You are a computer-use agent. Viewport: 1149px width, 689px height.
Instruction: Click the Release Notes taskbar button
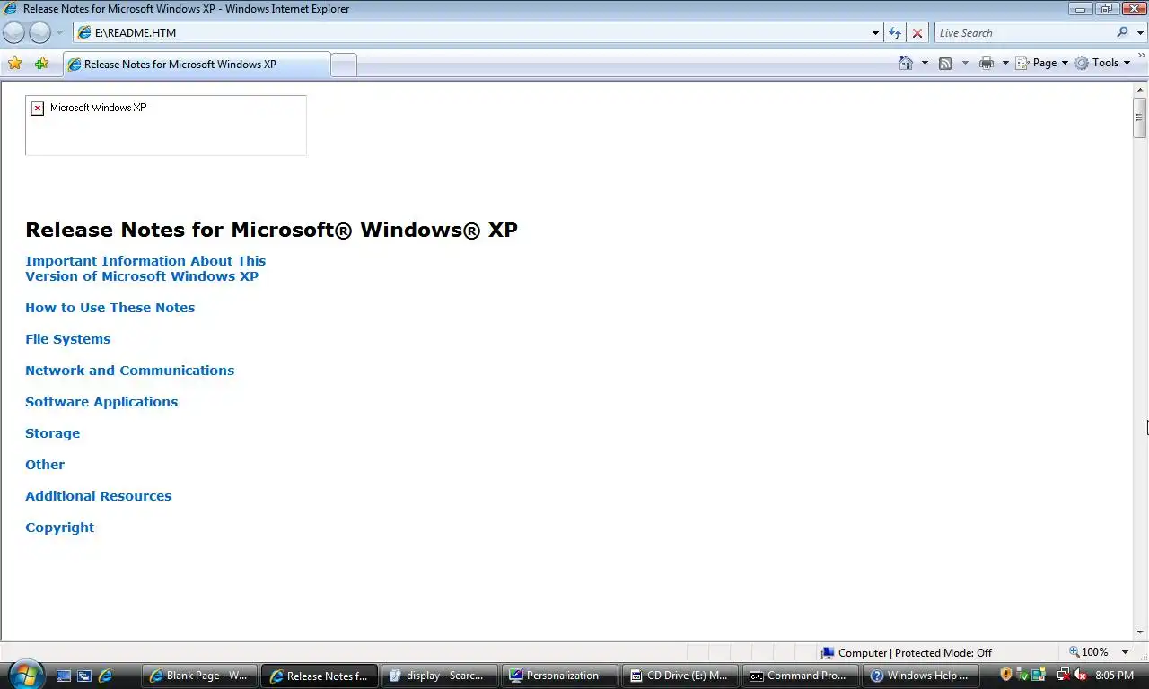point(320,676)
